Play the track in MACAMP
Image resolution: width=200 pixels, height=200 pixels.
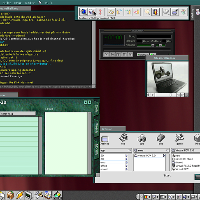112,55
